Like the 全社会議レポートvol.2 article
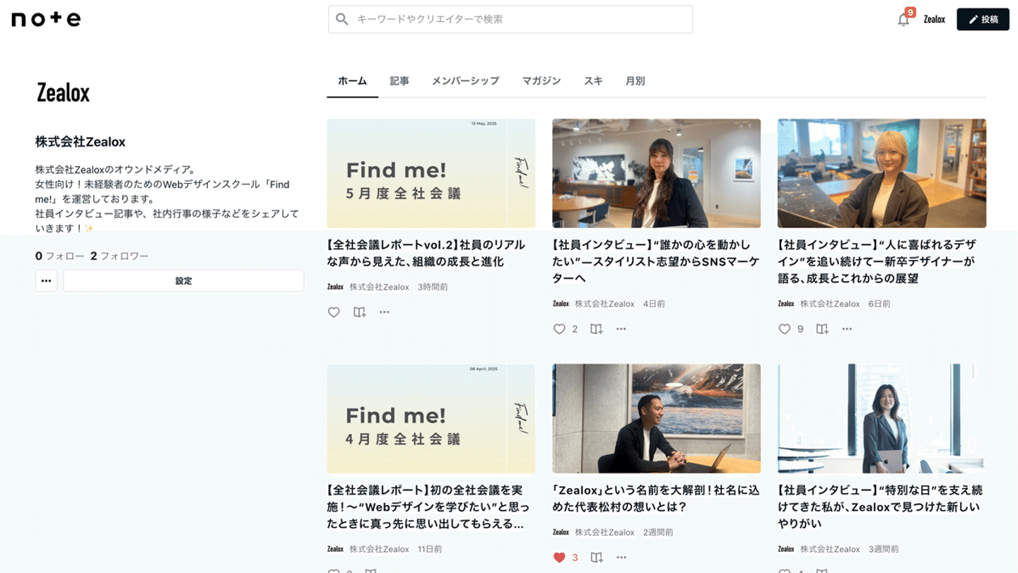Viewport: 1018px width, 573px height. 334,312
